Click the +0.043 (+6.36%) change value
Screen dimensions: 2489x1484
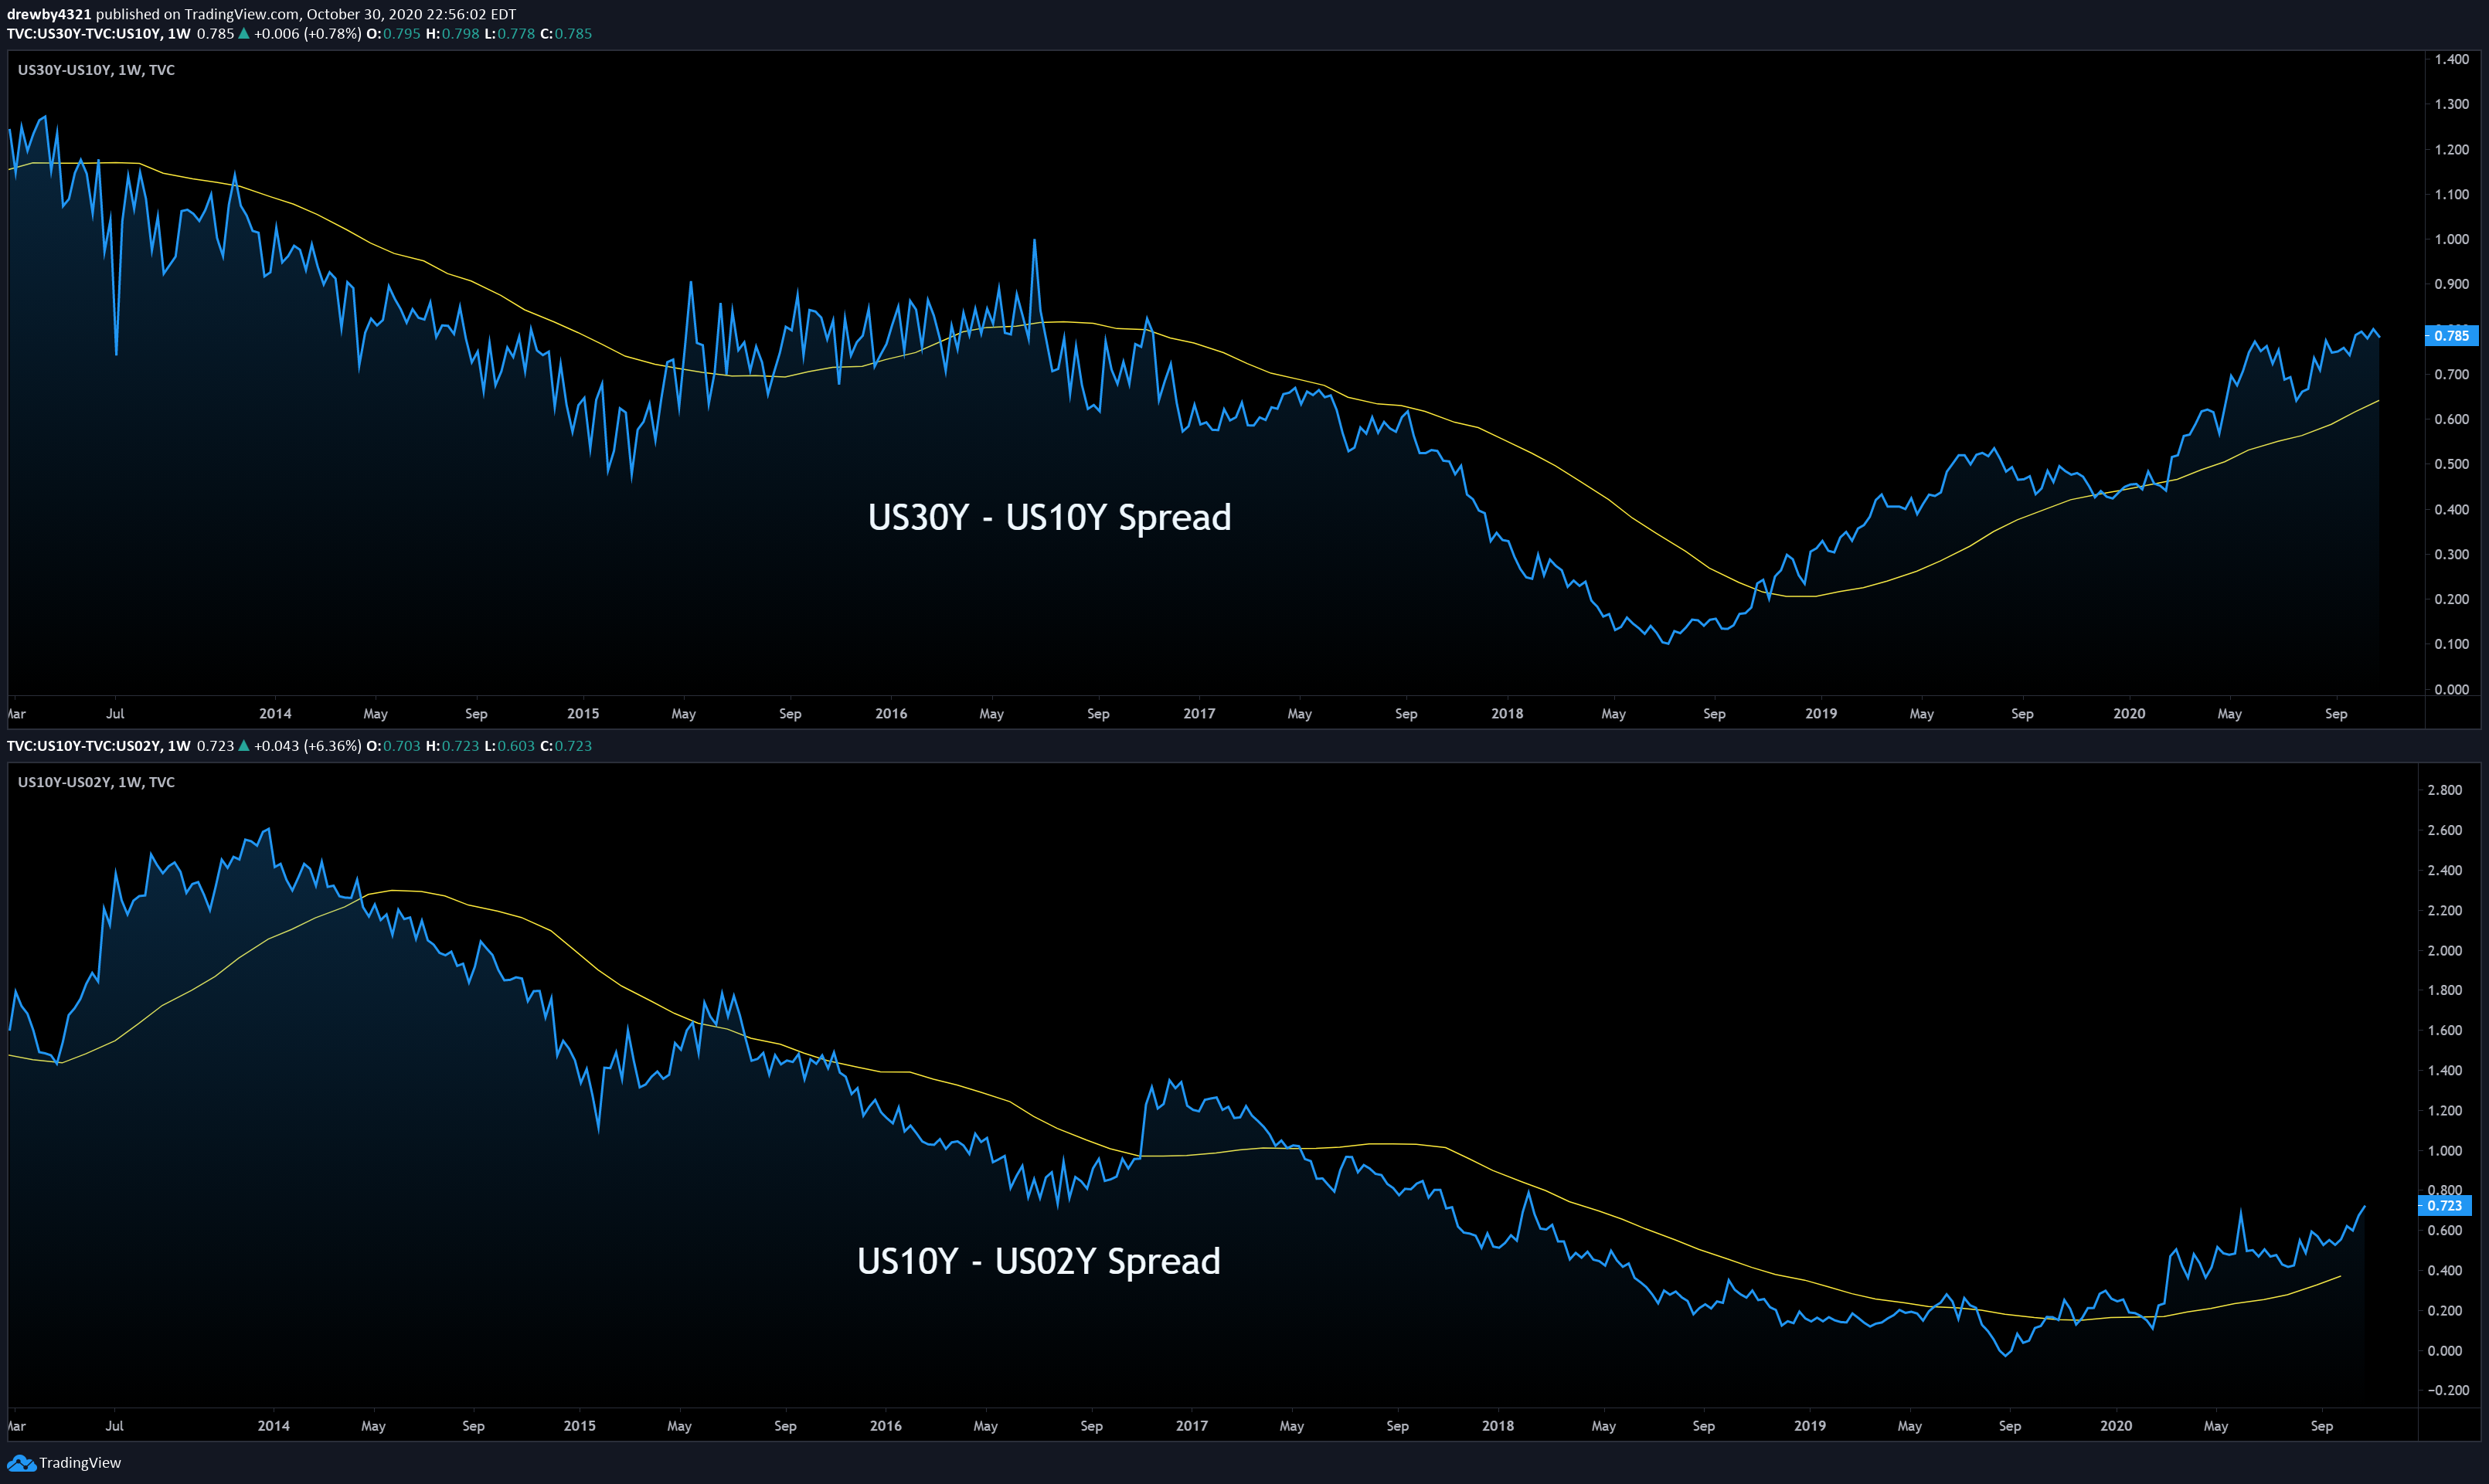click(x=308, y=746)
